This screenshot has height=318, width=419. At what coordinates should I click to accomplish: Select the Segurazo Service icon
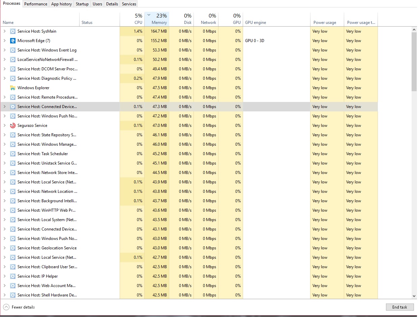(12, 126)
